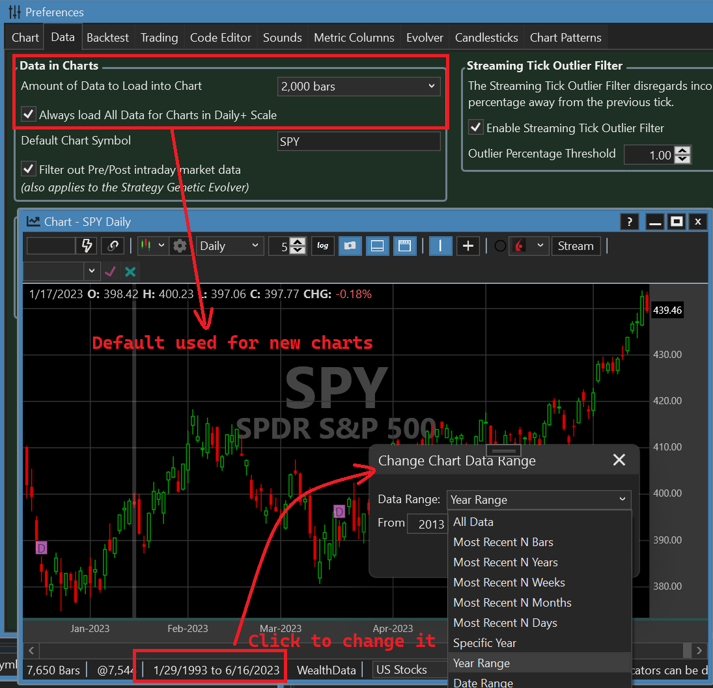Uncheck Always load All Data for Charts

pos(29,115)
